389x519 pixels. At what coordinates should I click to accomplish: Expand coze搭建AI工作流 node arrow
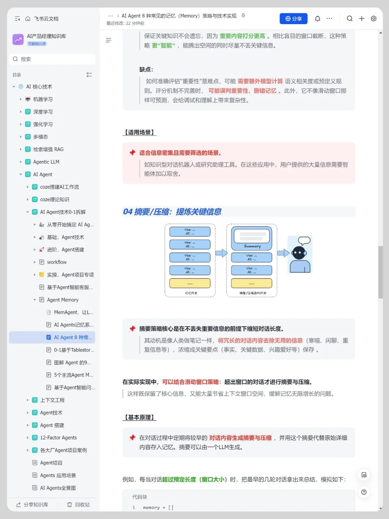pyautogui.click(x=27, y=187)
